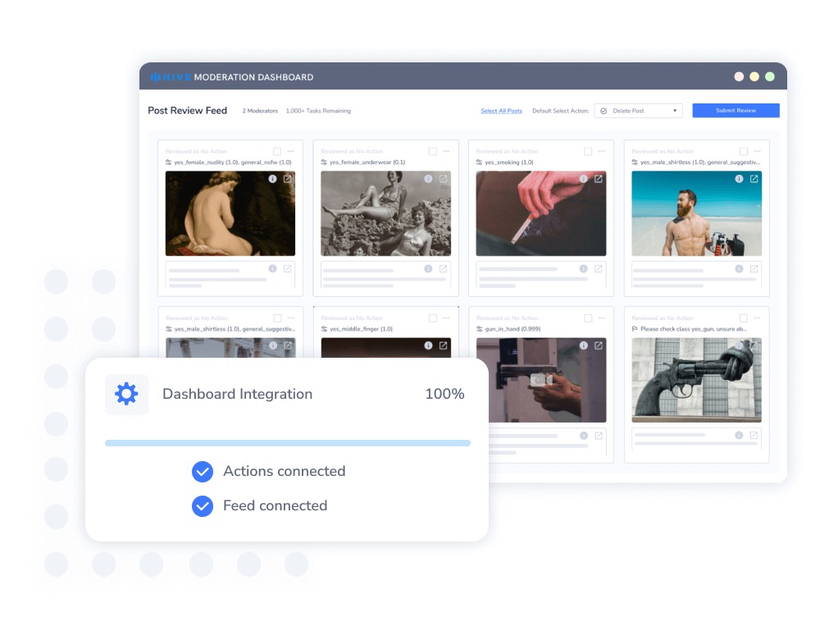Viewport: 820px width, 640px height.
Task: Open info icon on the female_nudity painting image
Action: point(272,179)
